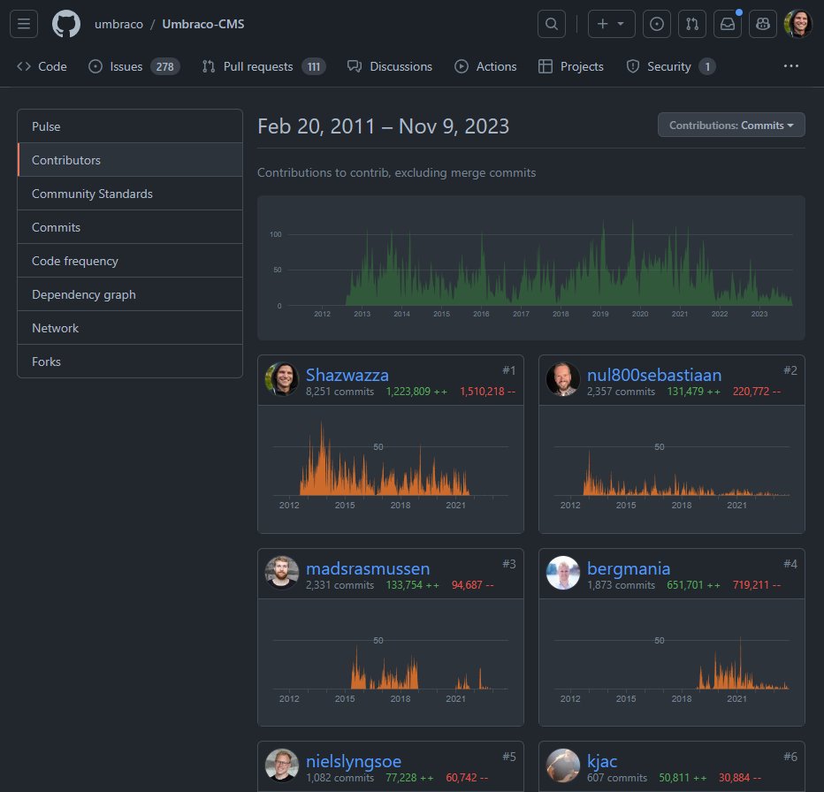Go to the Actions tab
This screenshot has width=824, height=792.
pyautogui.click(x=485, y=66)
